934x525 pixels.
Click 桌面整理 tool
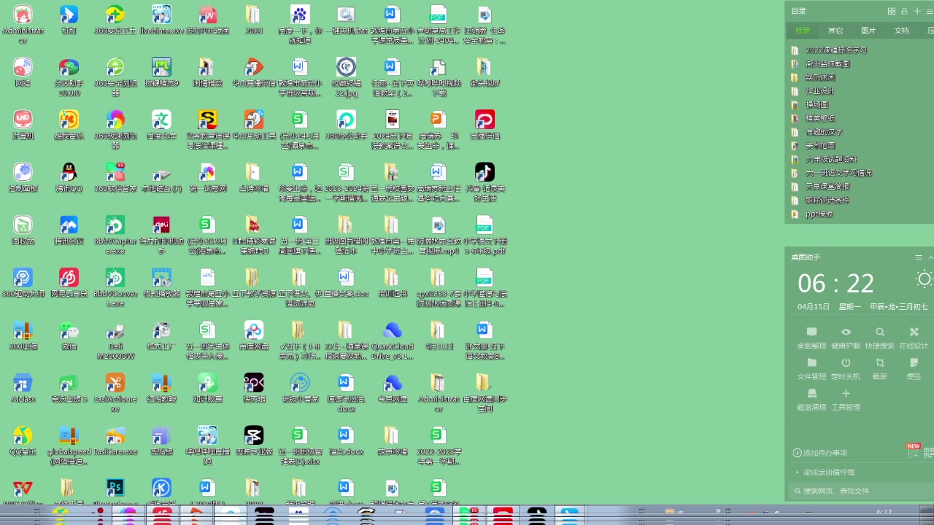tap(811, 338)
